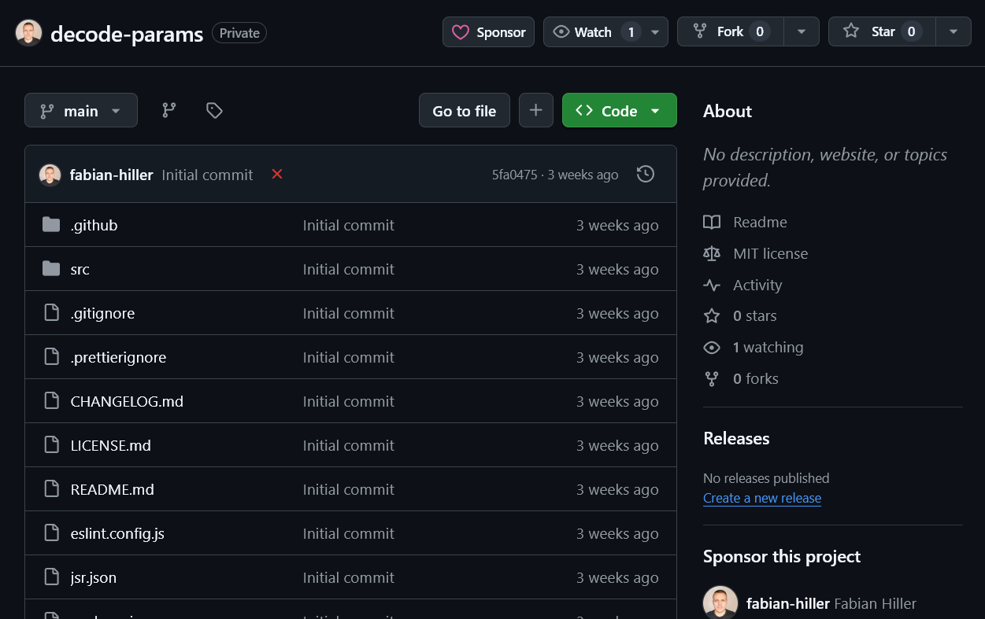
Task: Open the Watch notification options dropdown arrow
Action: [655, 32]
